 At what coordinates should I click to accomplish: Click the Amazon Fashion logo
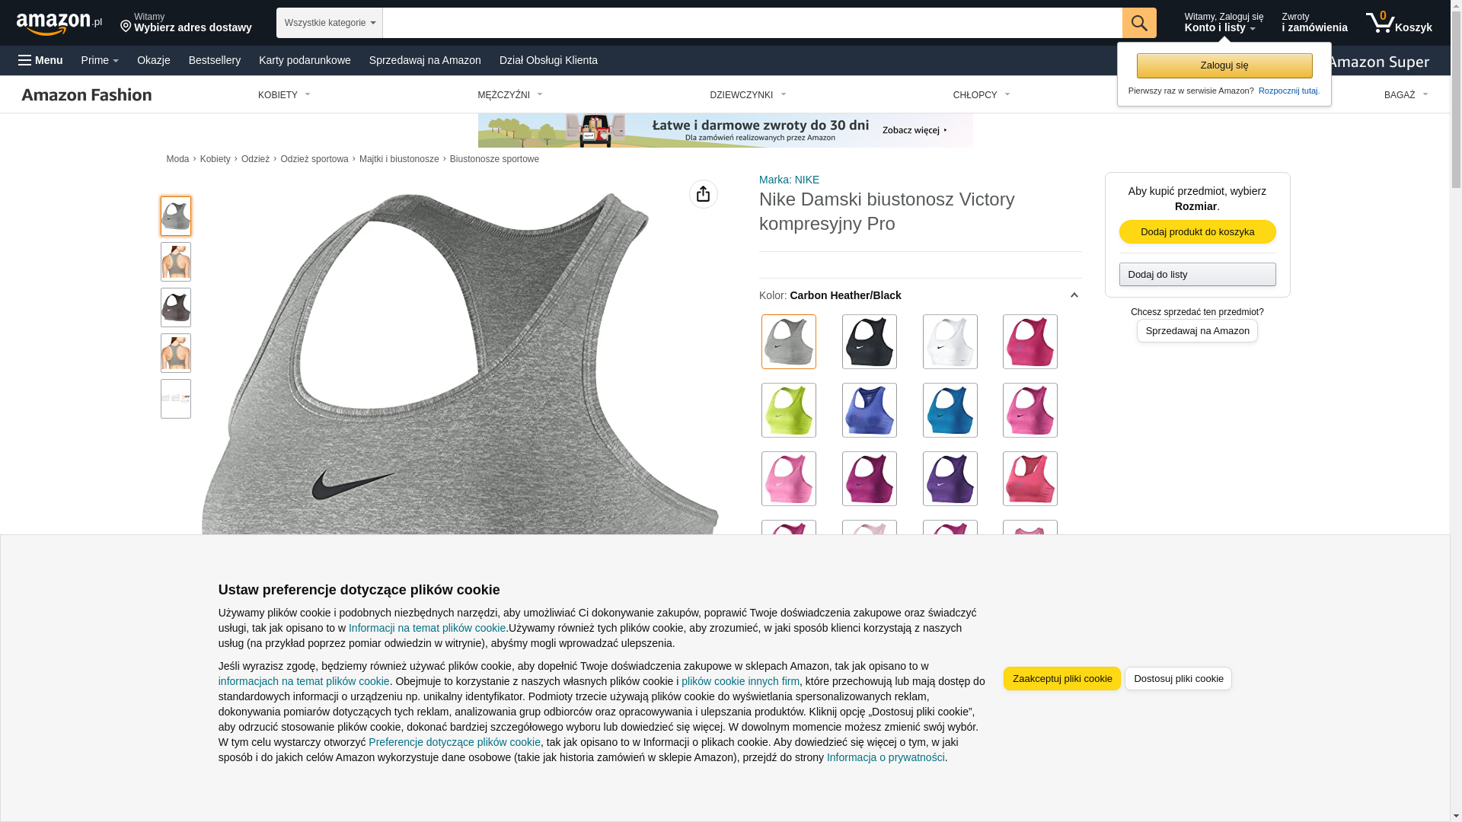click(87, 94)
